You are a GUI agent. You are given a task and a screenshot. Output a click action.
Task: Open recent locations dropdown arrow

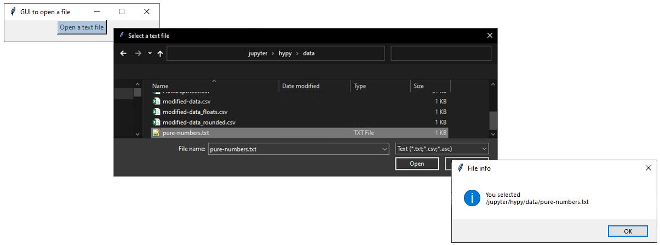coord(150,54)
